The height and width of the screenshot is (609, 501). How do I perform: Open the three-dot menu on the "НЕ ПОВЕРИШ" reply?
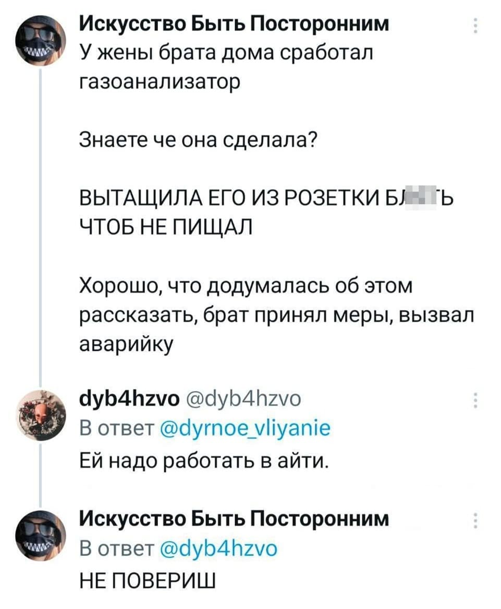pos(475,521)
